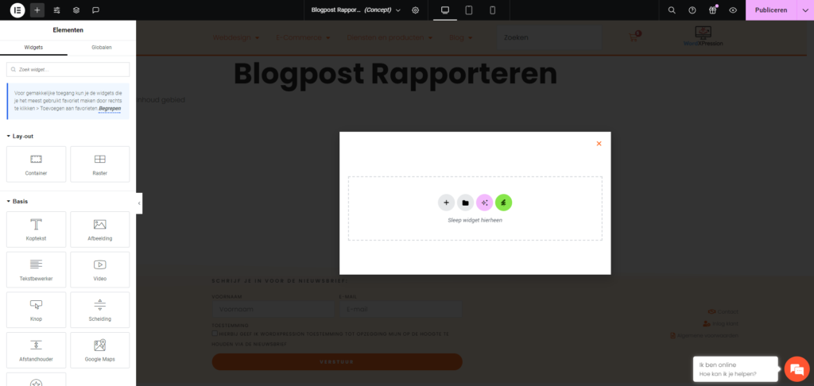
Task: Open site settings sliders icon
Action: 56,10
